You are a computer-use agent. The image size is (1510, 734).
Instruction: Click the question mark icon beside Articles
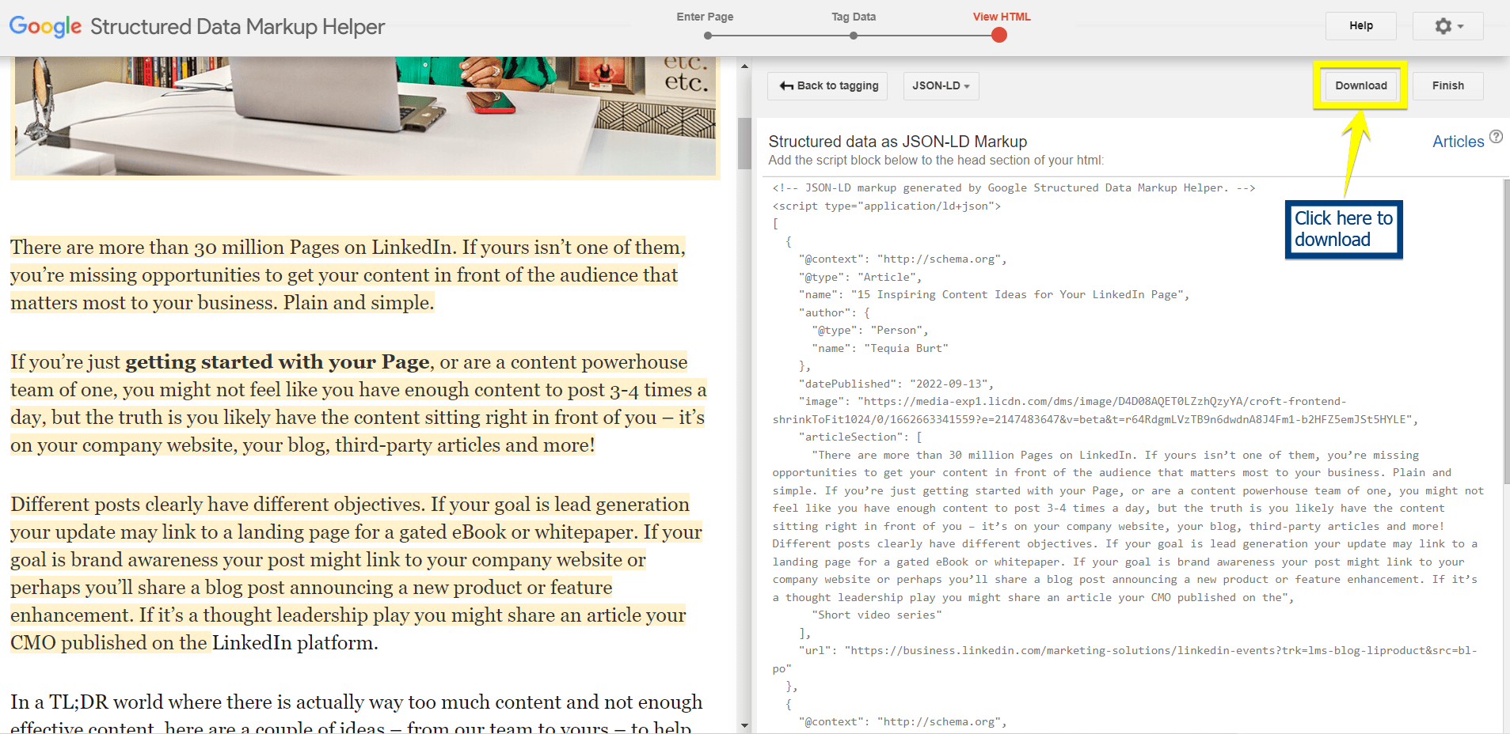(x=1495, y=135)
